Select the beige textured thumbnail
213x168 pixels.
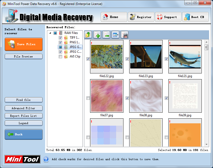pyautogui.click(x=146, y=132)
